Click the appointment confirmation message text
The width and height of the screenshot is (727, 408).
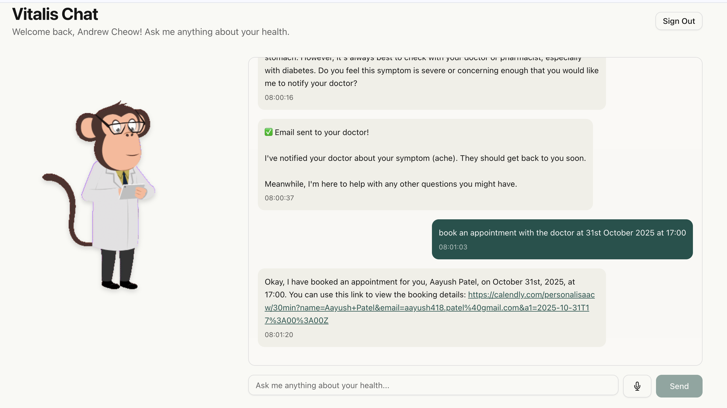pyautogui.click(x=420, y=282)
